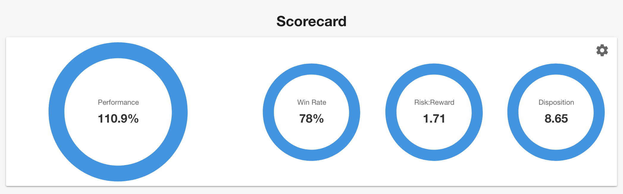Click the 78% win rate value
Screen dimensions: 623x194
311,118
